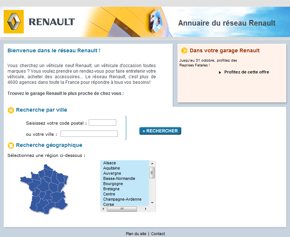Screen dimensions: 290x237
Task: Click the region list scroll up arrow
Action: pyautogui.click(x=152, y=164)
